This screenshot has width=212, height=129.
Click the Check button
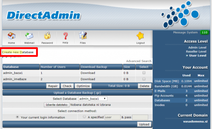click(x=67, y=86)
